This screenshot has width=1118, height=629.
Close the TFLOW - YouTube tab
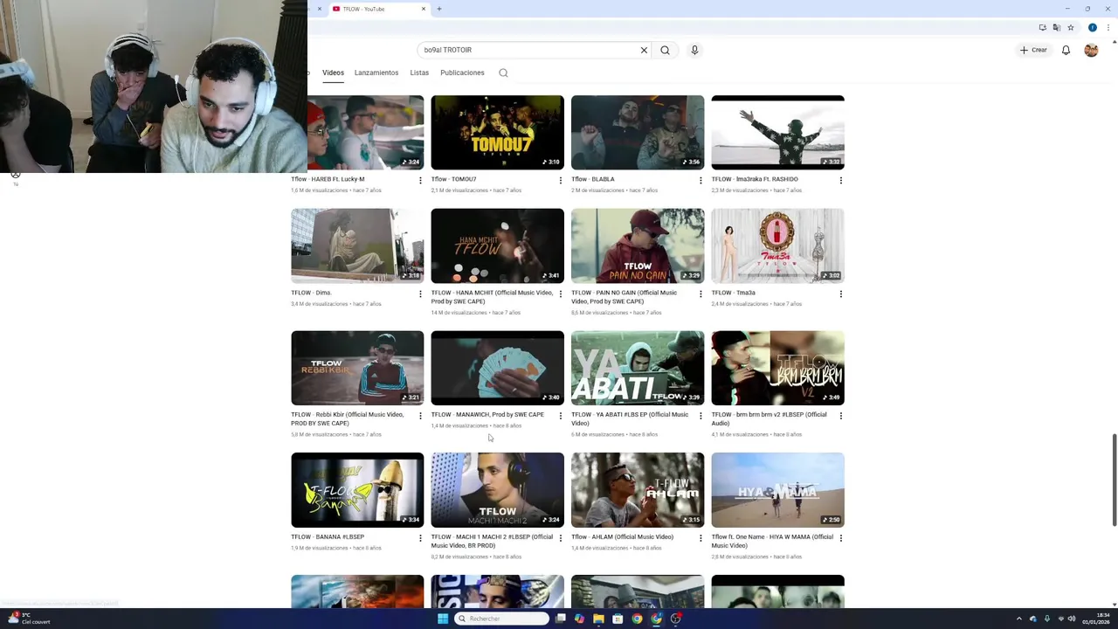pyautogui.click(x=424, y=9)
